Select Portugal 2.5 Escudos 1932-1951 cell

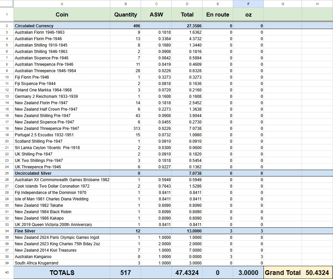[62, 135]
